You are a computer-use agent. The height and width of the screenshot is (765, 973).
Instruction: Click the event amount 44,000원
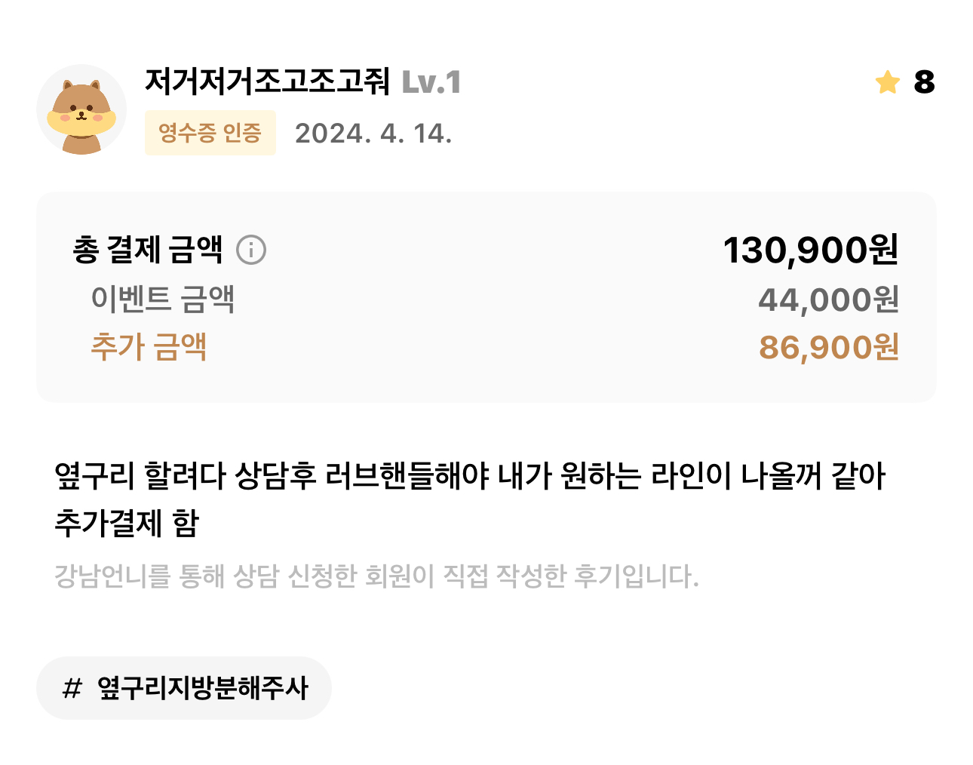(829, 300)
